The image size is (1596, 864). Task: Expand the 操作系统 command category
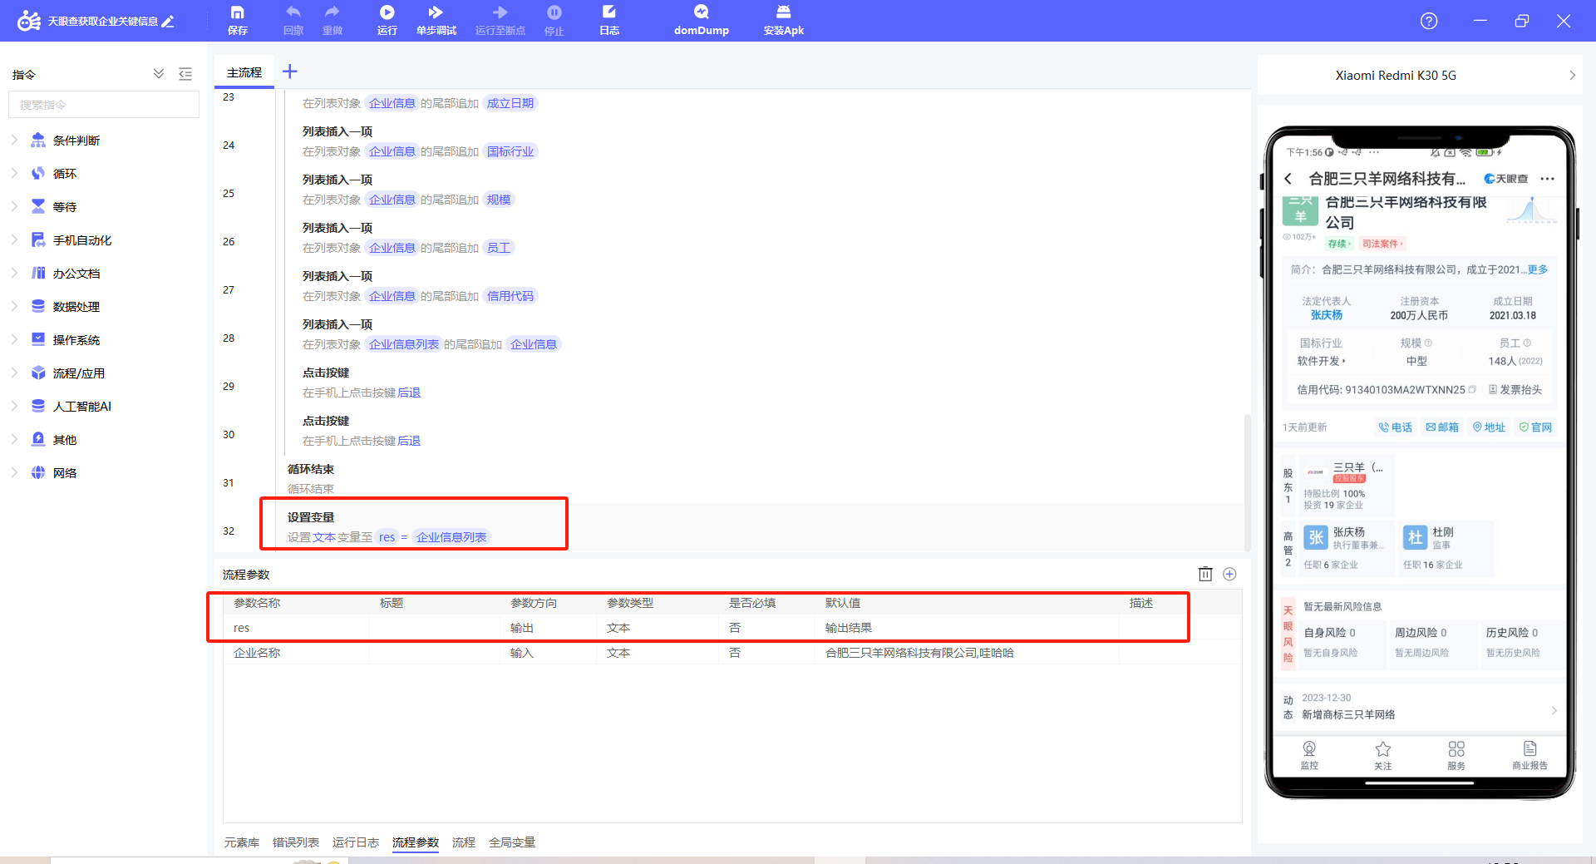(14, 340)
